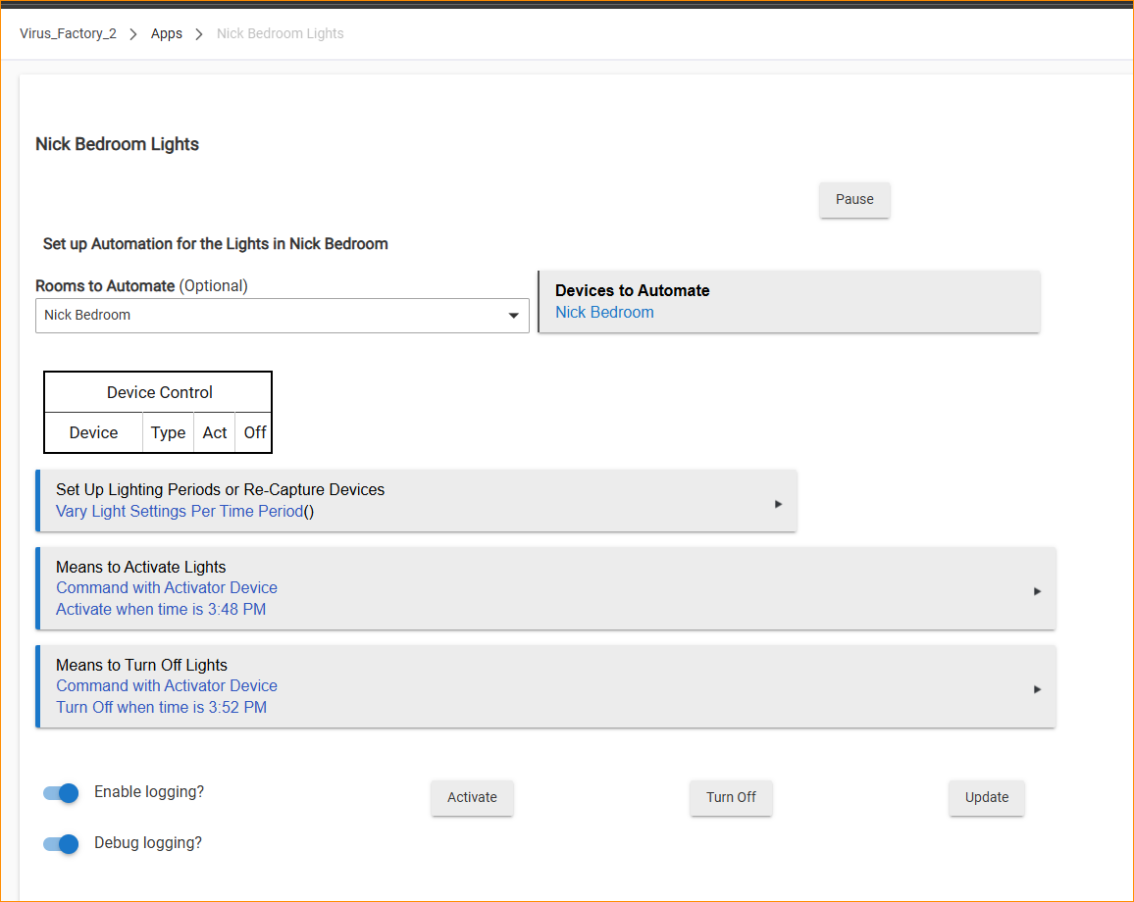This screenshot has height=902, width=1134.
Task: Click the Device column header in the table
Action: click(x=94, y=432)
